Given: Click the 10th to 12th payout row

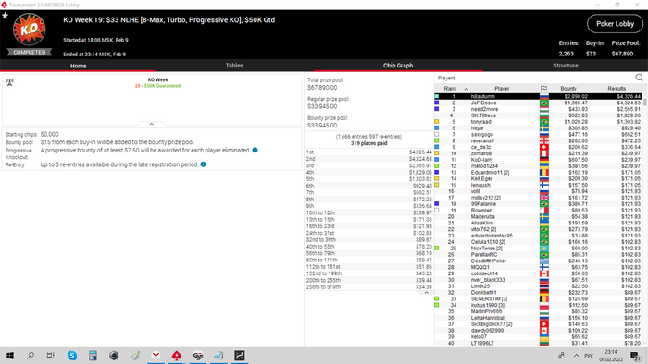Looking at the screenshot, I should (x=368, y=212).
